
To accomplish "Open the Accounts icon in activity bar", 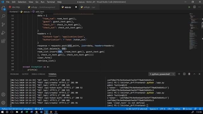I will click(x=3, y=94).
